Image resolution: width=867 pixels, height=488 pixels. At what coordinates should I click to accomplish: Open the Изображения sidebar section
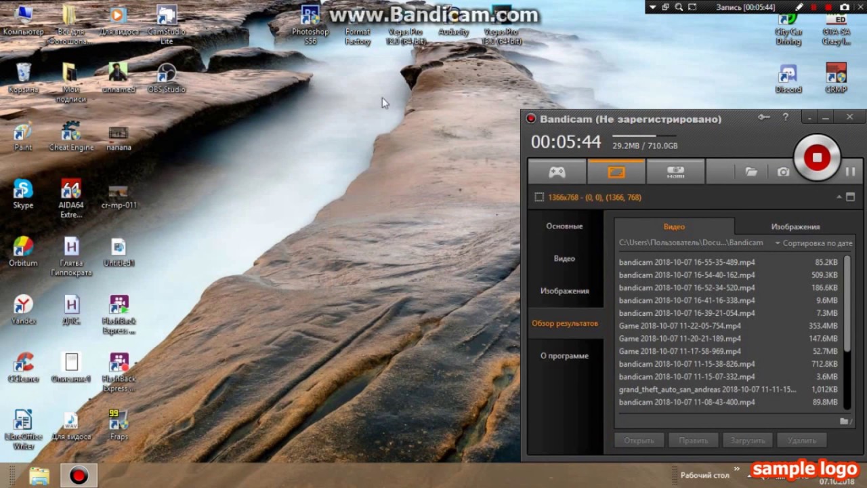coord(565,291)
